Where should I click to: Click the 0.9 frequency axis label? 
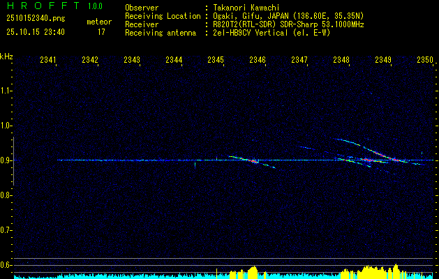(x=5, y=160)
